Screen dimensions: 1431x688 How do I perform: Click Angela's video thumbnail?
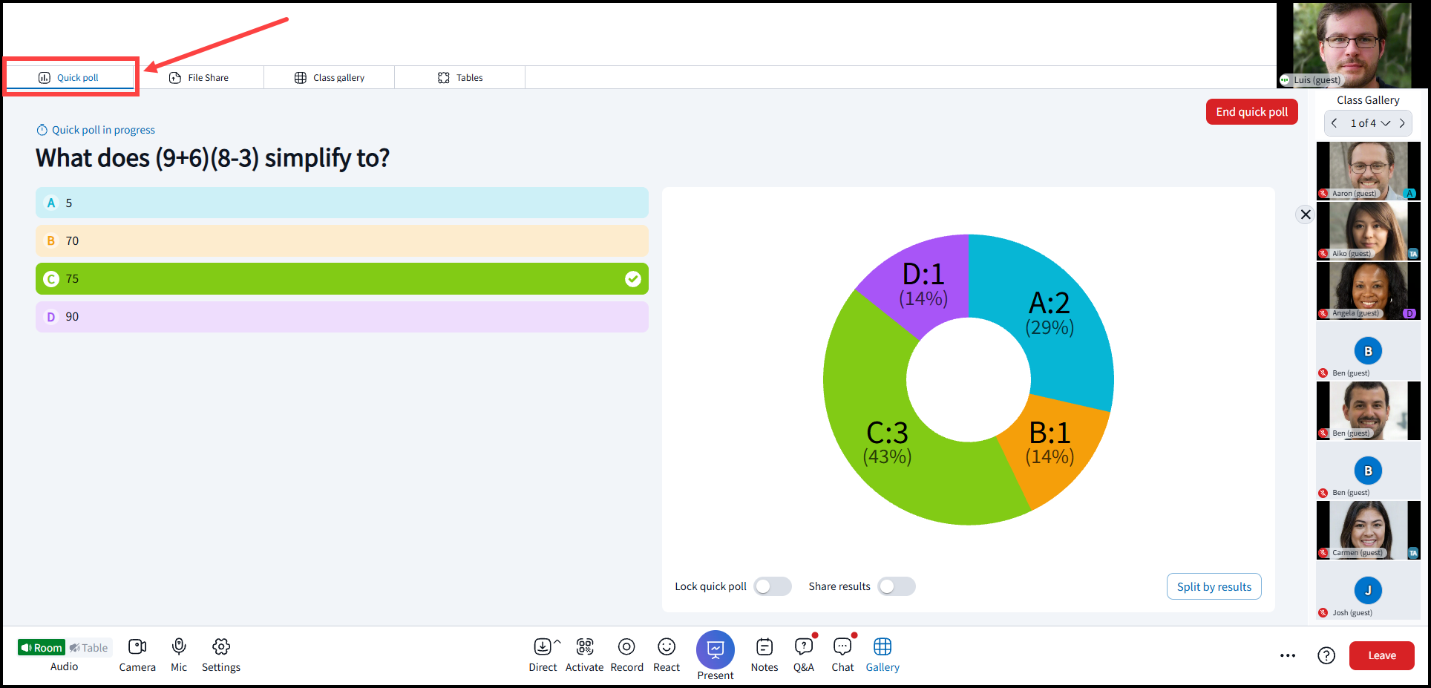(x=1368, y=291)
